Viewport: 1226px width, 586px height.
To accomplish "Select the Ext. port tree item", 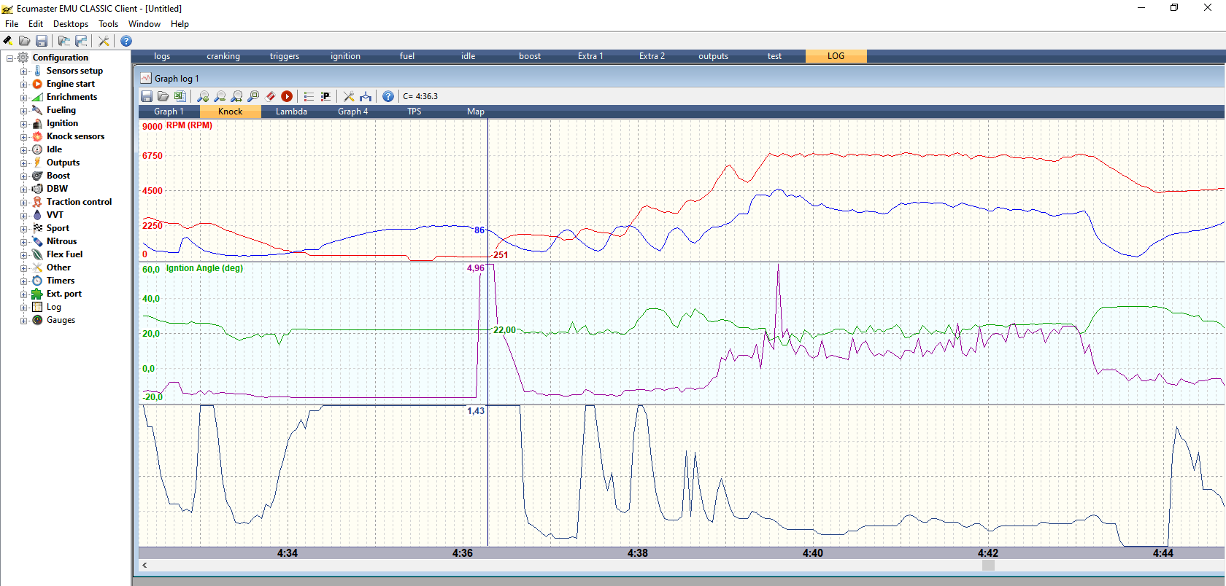I will pyautogui.click(x=64, y=294).
